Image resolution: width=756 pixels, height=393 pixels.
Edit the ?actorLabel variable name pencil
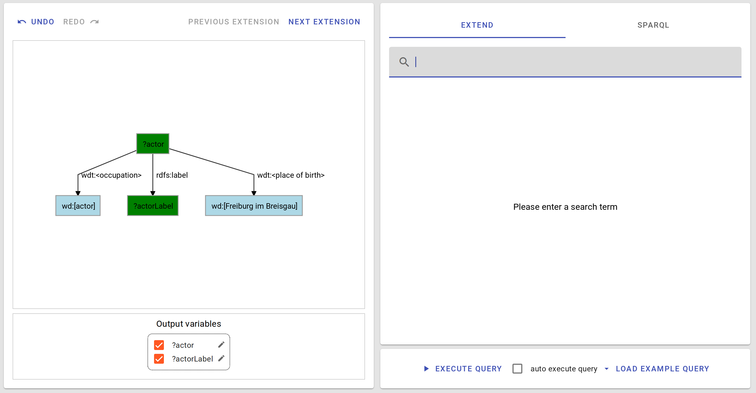point(221,358)
